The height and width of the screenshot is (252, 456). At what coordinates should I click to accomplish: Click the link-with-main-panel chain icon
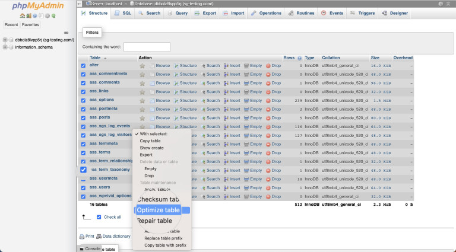pos(66,33)
